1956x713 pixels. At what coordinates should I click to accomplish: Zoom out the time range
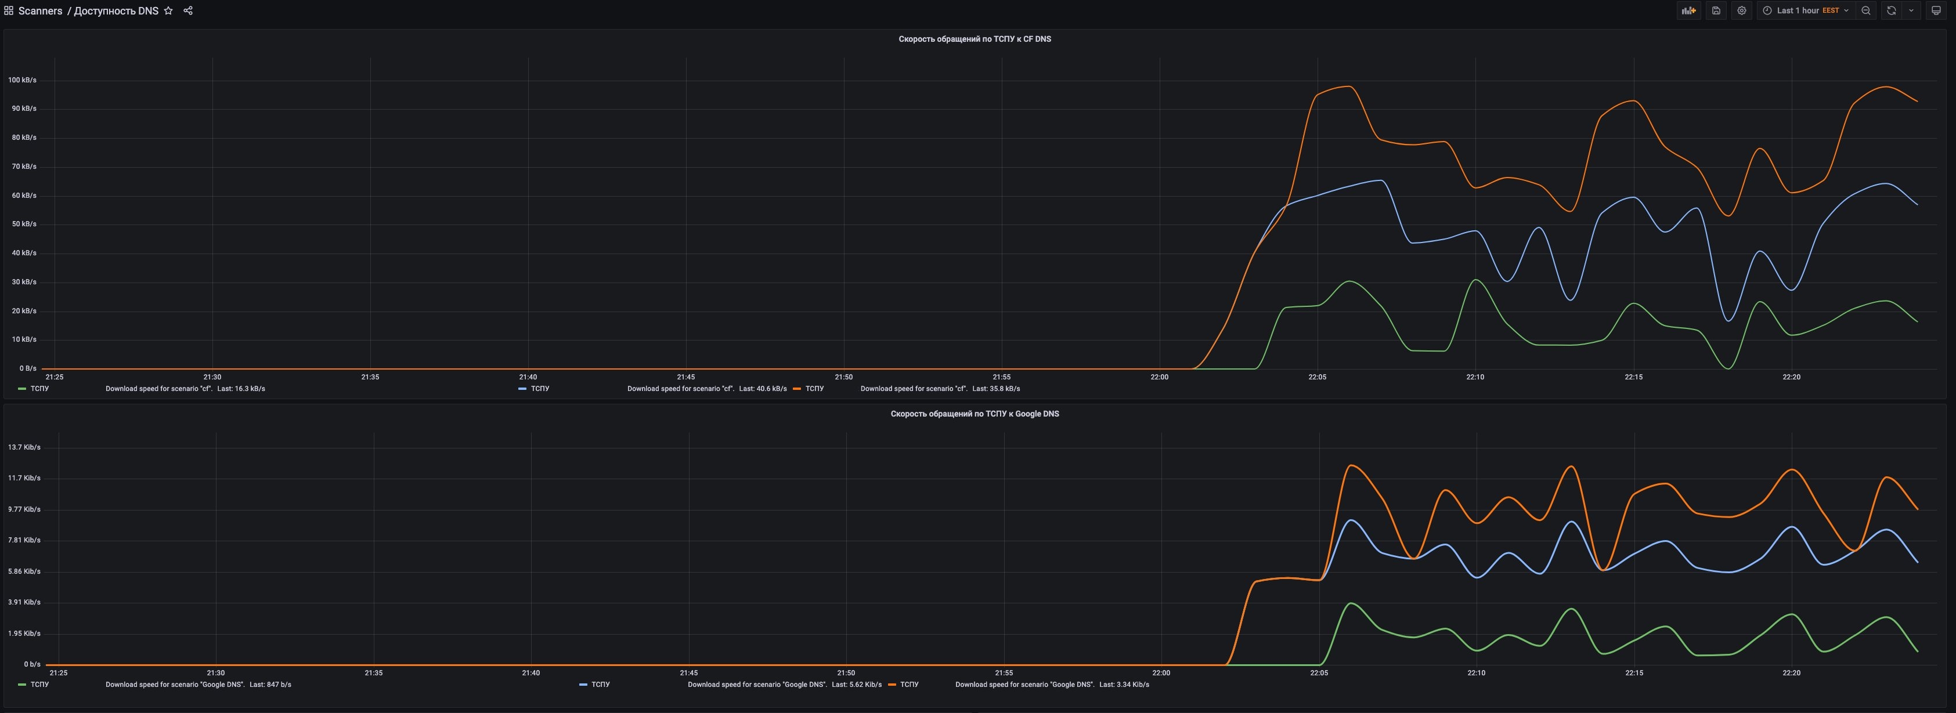click(1865, 10)
